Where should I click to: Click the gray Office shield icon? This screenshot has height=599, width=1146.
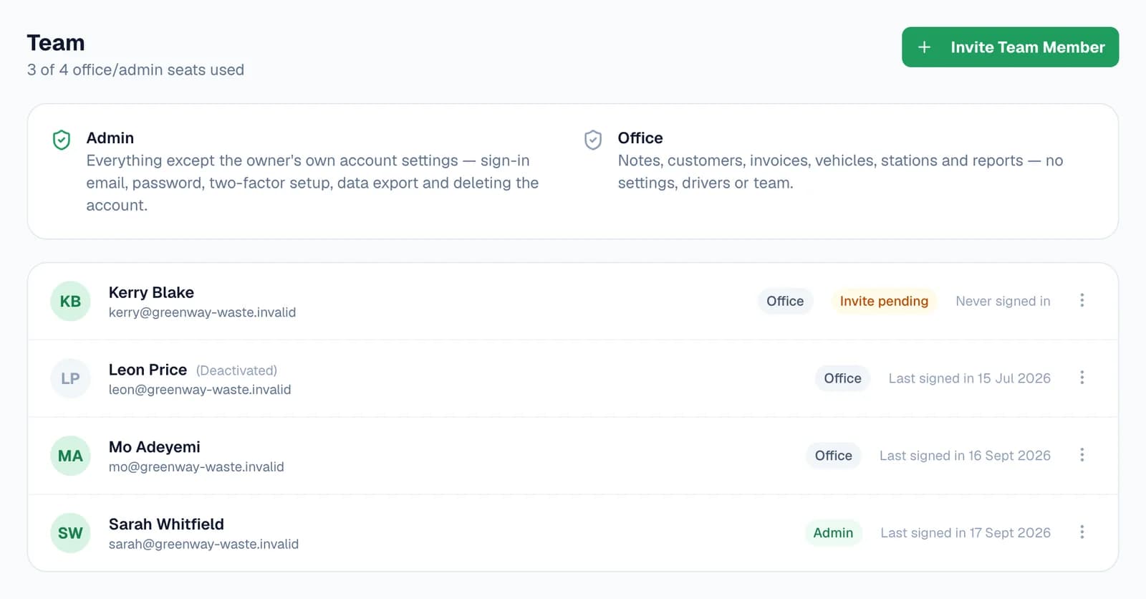[593, 140]
